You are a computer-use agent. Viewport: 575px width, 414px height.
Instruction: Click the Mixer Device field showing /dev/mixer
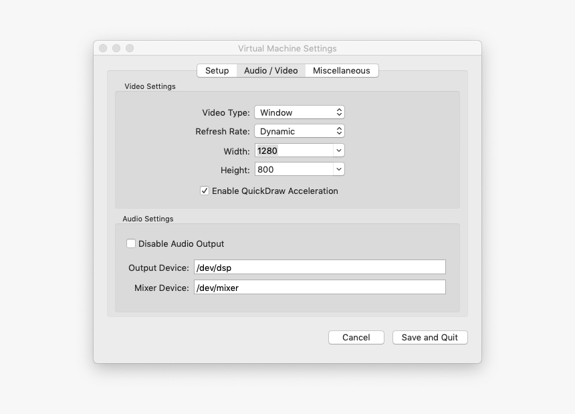tap(320, 286)
